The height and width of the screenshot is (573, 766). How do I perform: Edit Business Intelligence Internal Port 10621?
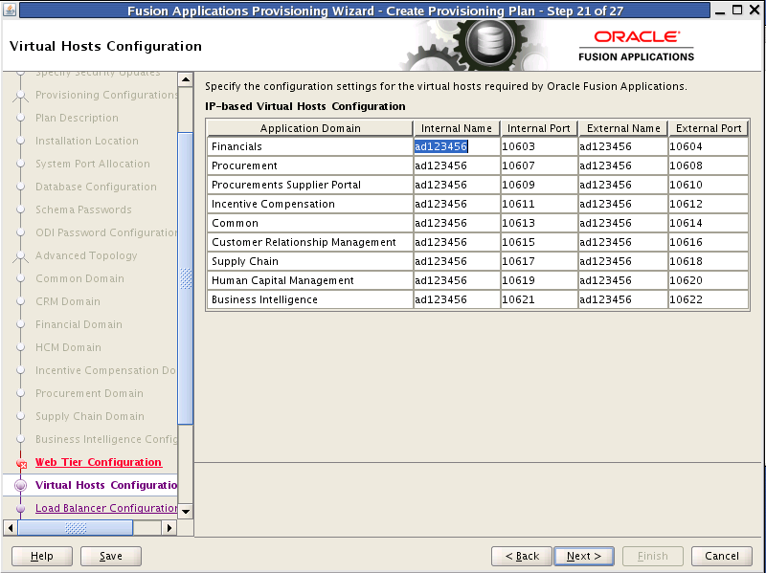coord(539,299)
